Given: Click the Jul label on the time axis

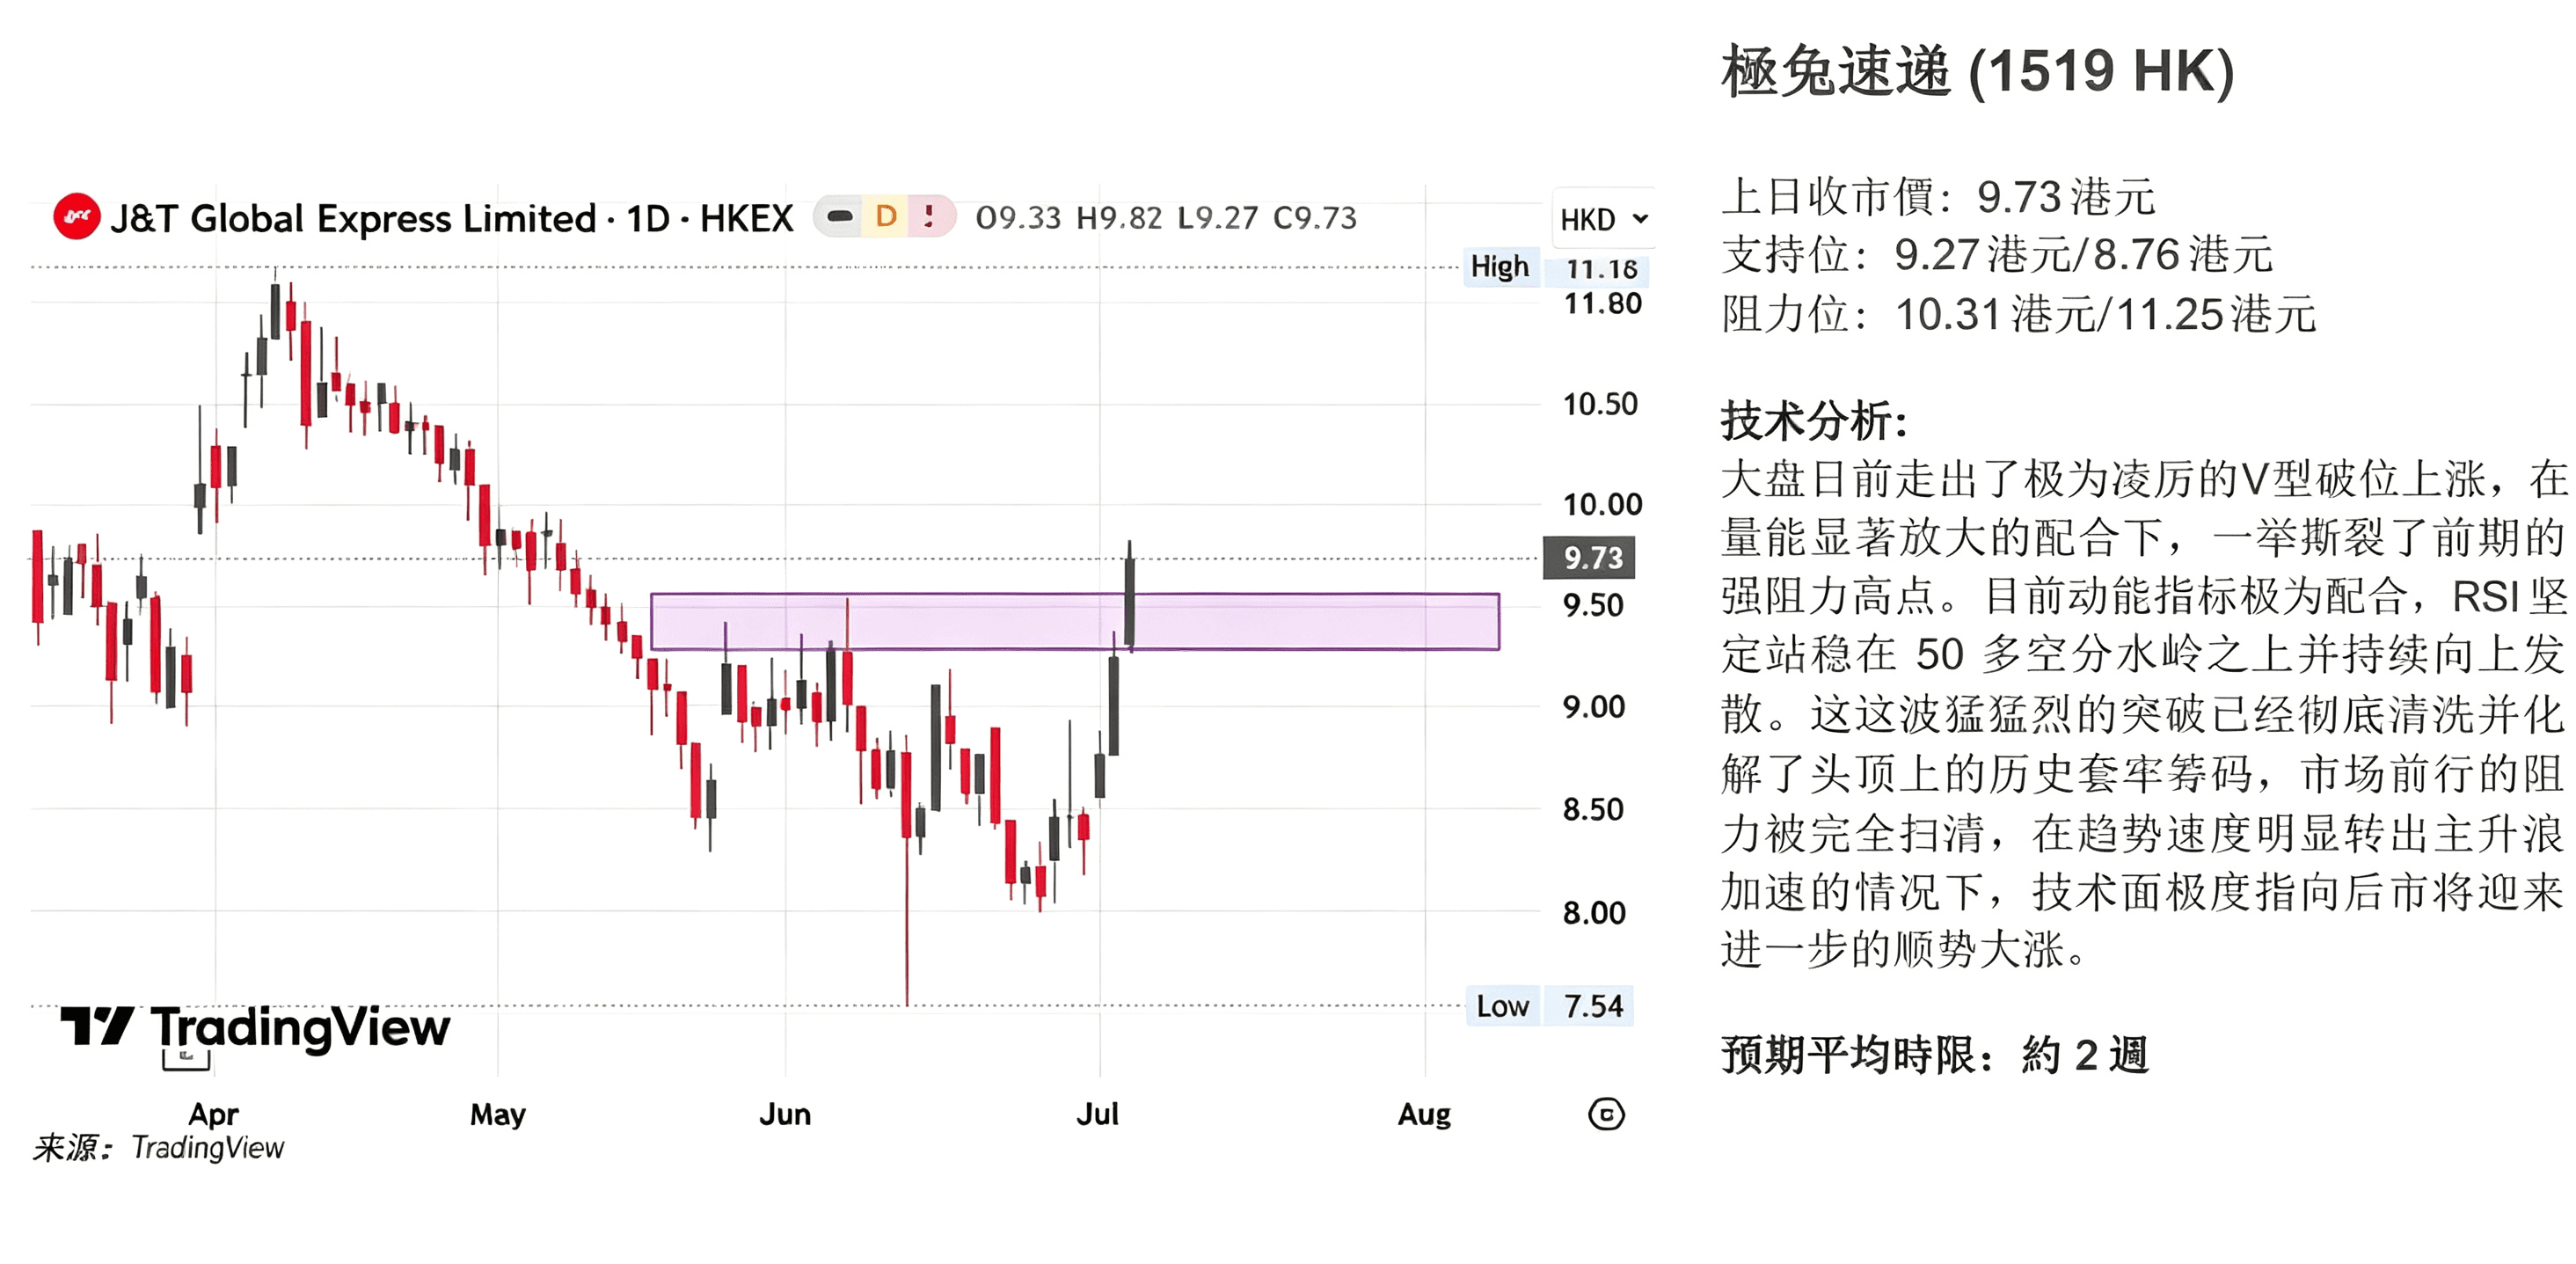Looking at the screenshot, I should [1097, 1114].
